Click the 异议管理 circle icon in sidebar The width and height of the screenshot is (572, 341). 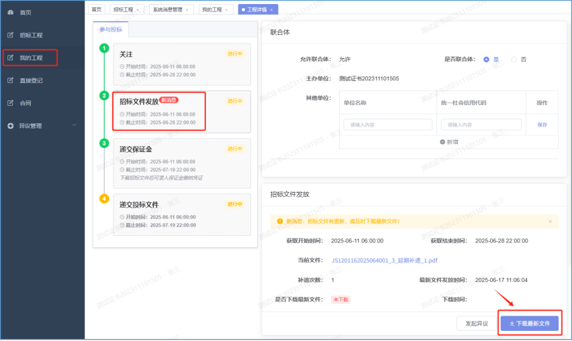tap(11, 126)
